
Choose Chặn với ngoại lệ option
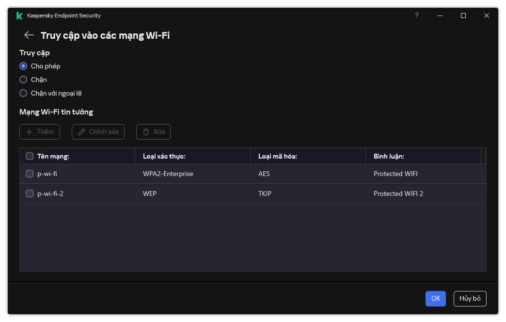tap(23, 93)
